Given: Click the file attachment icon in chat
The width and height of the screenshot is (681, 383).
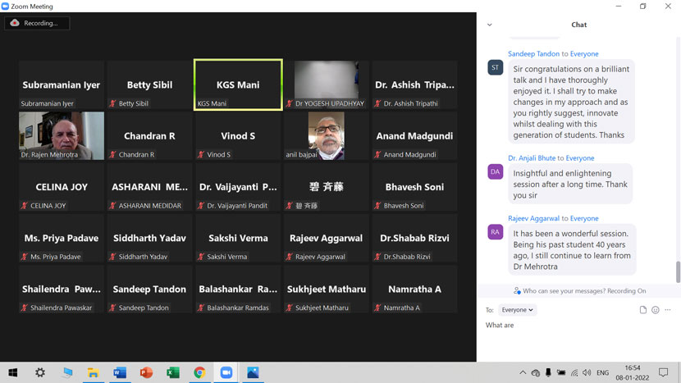Looking at the screenshot, I should pos(643,310).
